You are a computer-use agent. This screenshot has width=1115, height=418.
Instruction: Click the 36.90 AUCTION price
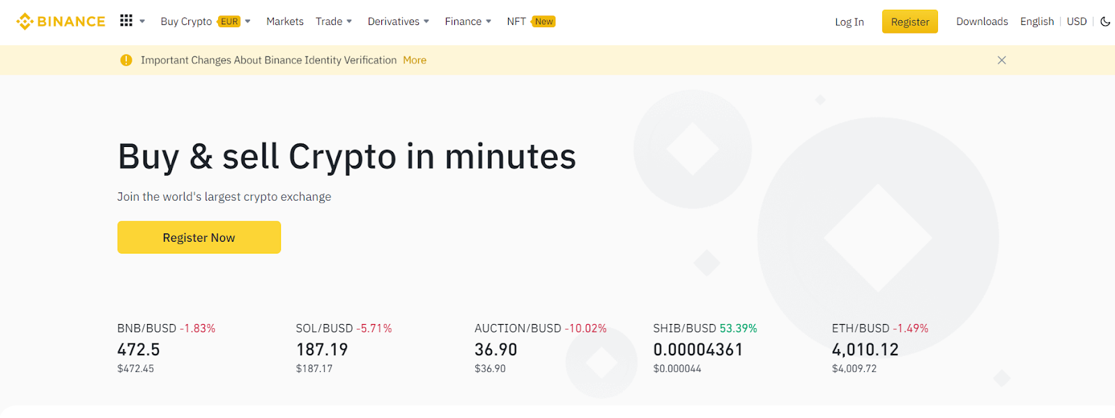pyautogui.click(x=496, y=350)
